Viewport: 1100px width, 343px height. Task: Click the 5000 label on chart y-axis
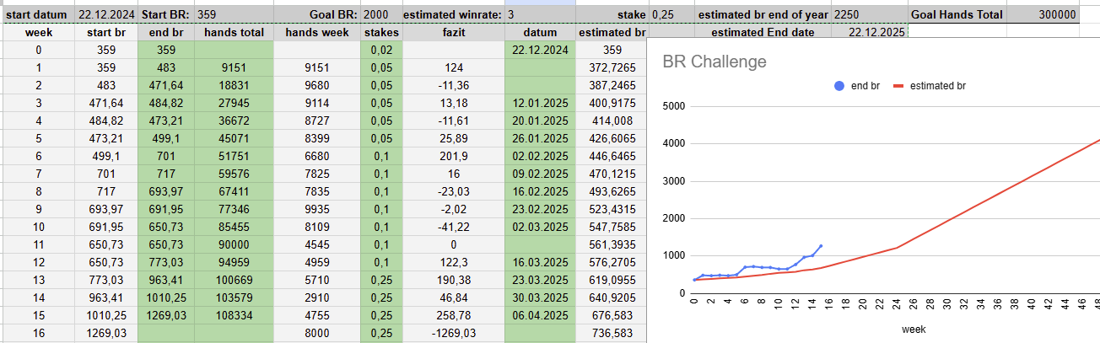pos(673,107)
